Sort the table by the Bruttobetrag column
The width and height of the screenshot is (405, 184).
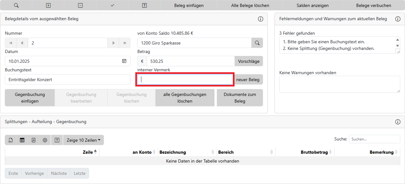click(314, 152)
